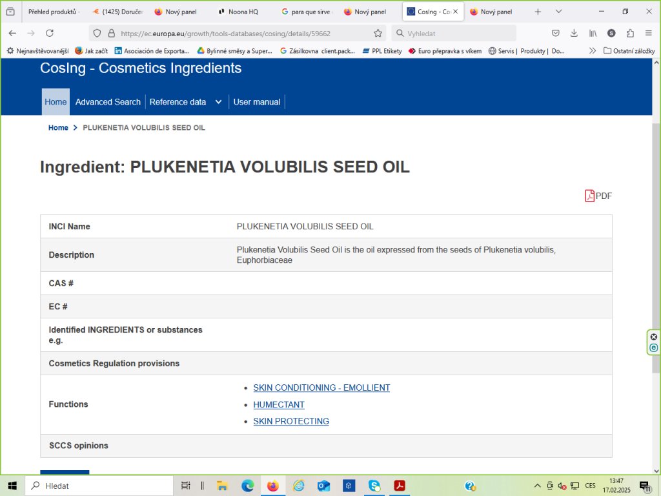Open the extensions puzzle icon
661x496 pixels.
630,34
